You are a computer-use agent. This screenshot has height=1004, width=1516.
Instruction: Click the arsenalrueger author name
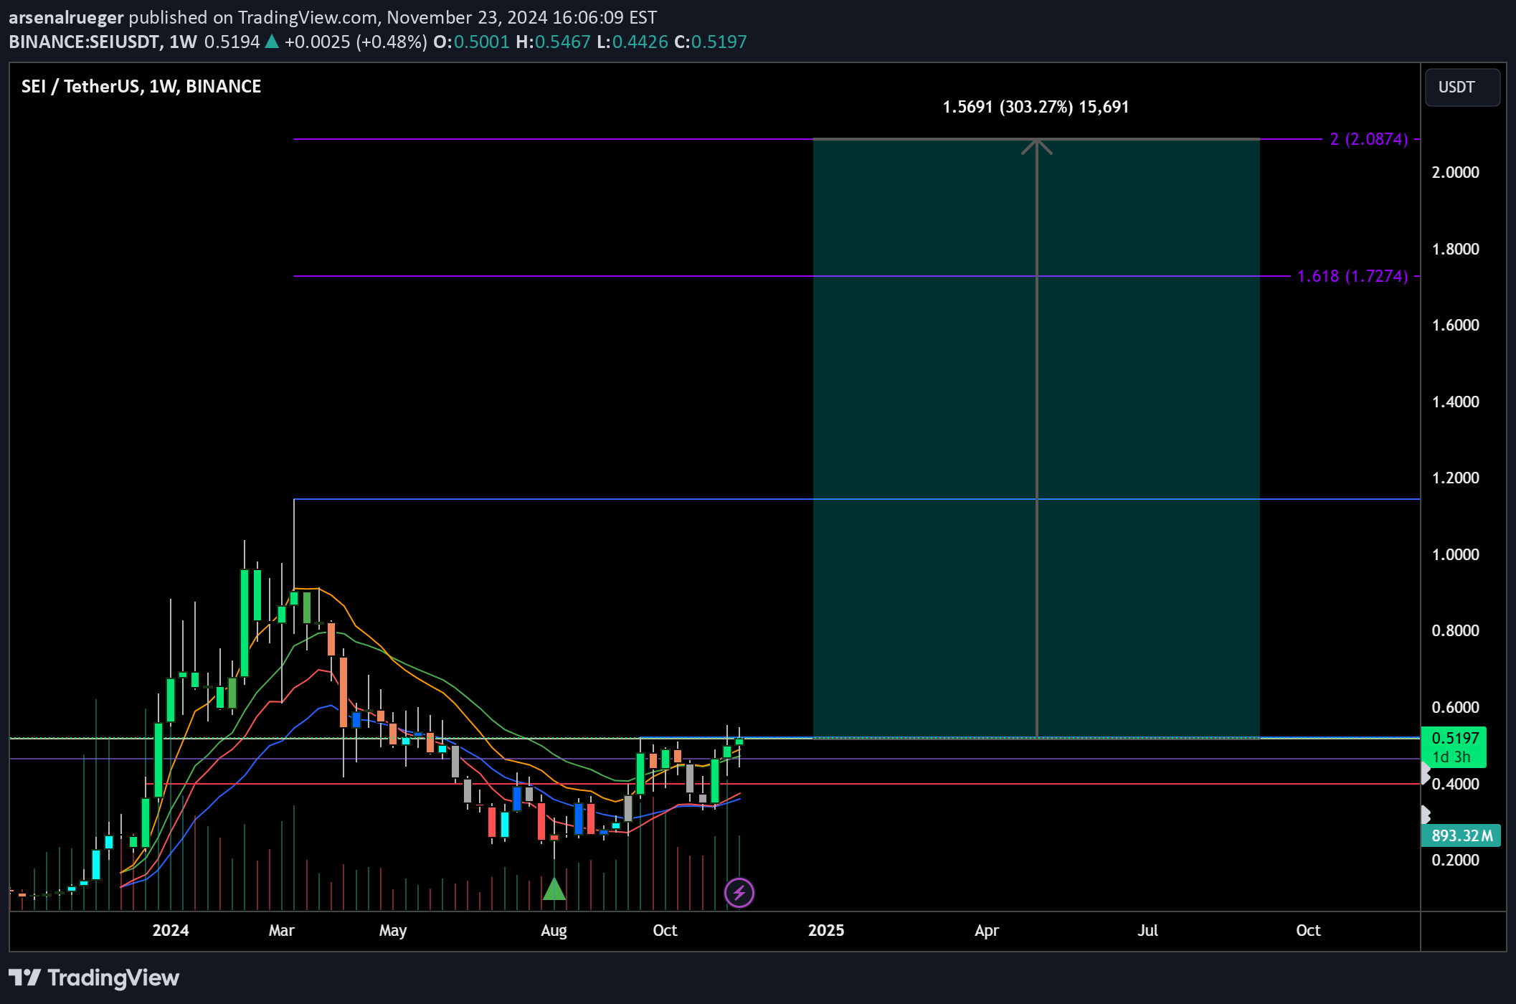(x=66, y=17)
